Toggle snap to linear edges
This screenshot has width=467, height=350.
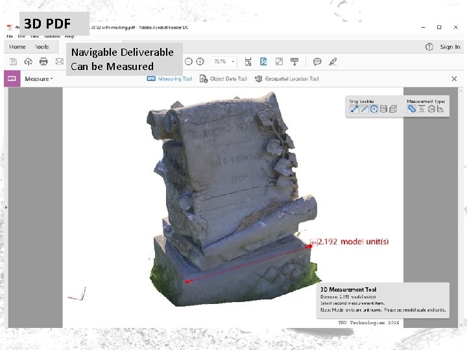364,110
